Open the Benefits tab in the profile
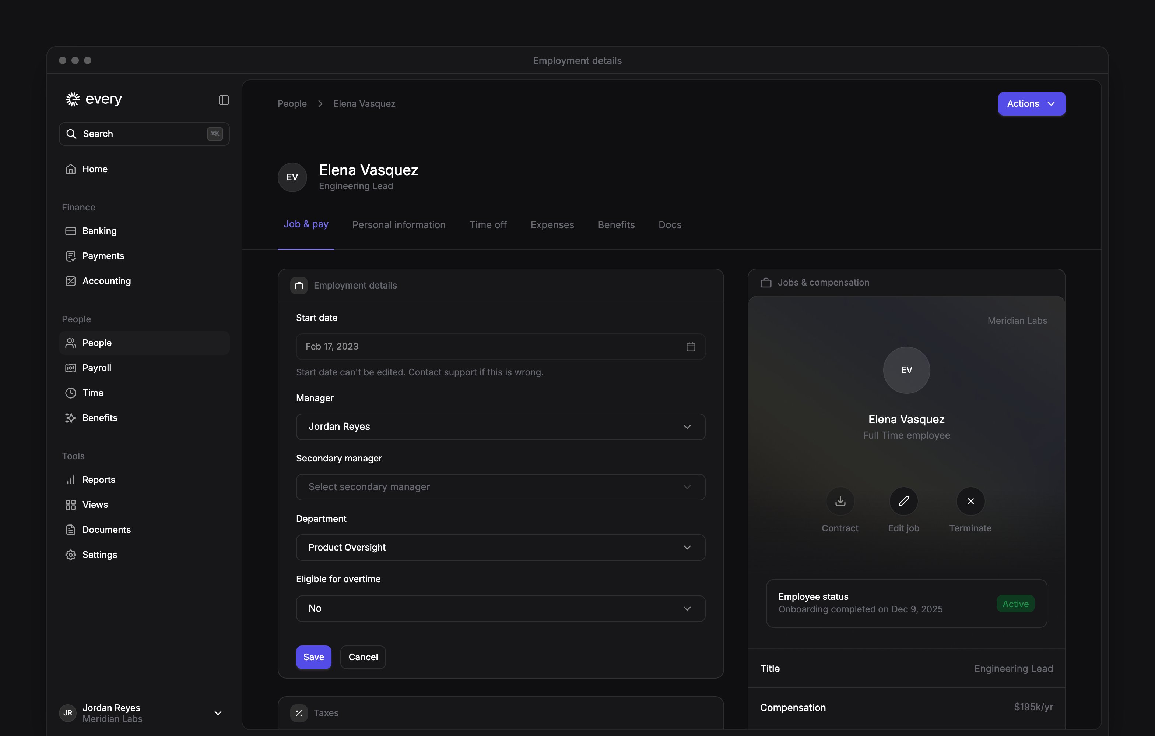 [x=616, y=225]
